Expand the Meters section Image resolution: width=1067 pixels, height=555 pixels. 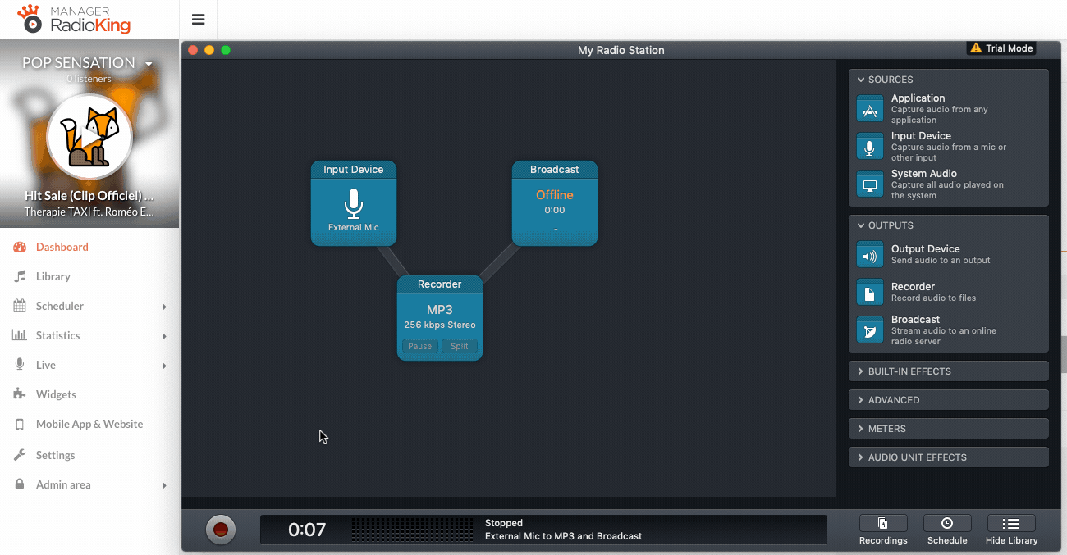[948, 429]
